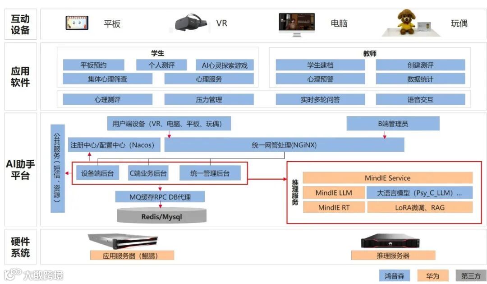Select 注册中心/配置中心 (Nacos) box
Screen dimensions: 487x284
[x=114, y=144]
